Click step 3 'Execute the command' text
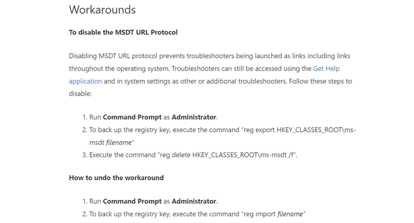The width and height of the screenshot is (414, 223). click(x=122, y=155)
